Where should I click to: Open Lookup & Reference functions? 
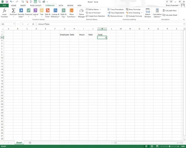[x=55, y=13]
